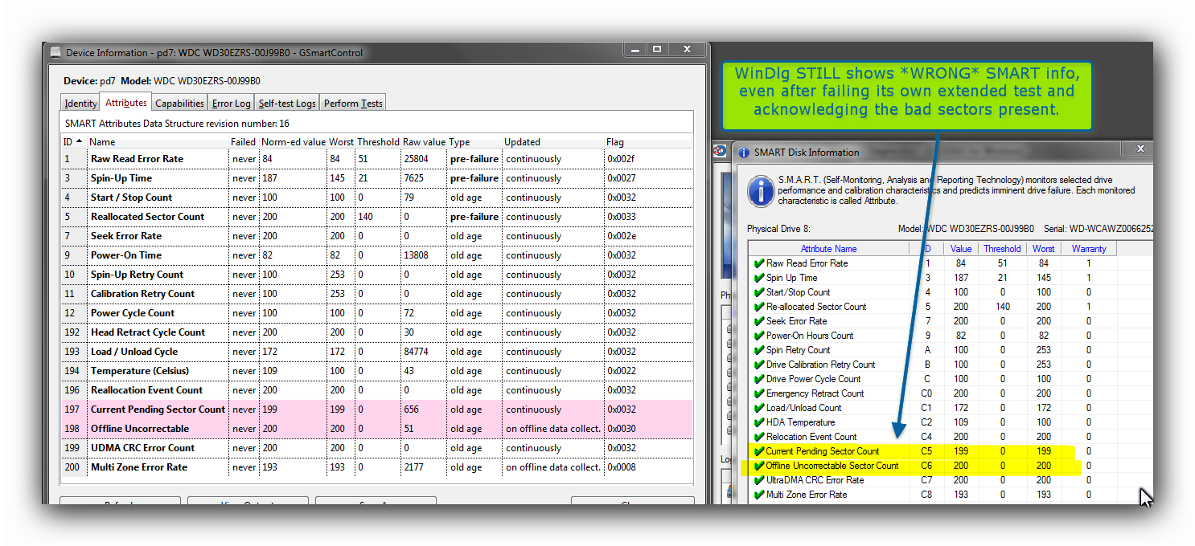Click green check icon beside Drive Power Cycle Count
1195x546 pixels.
(758, 379)
